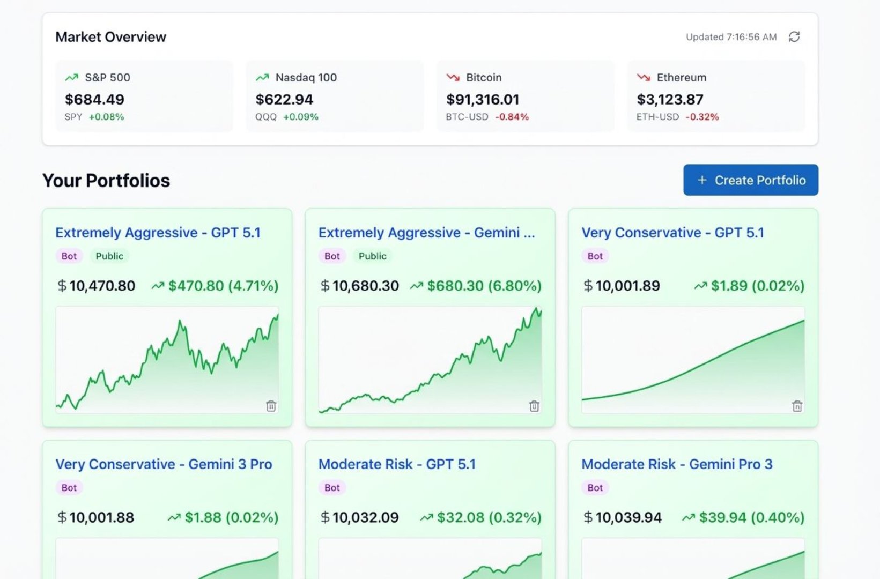Toggle the Public badge on Extremely Aggressive - GPT 5.1
Screen dimensions: 880x579
click(109, 256)
